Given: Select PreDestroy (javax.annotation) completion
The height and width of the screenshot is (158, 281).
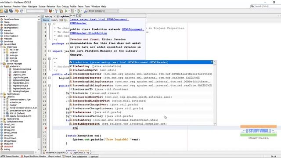Looking at the screenshot, I should coord(141,66).
